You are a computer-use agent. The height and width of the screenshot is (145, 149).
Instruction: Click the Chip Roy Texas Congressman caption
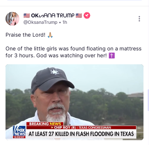pos(81,127)
